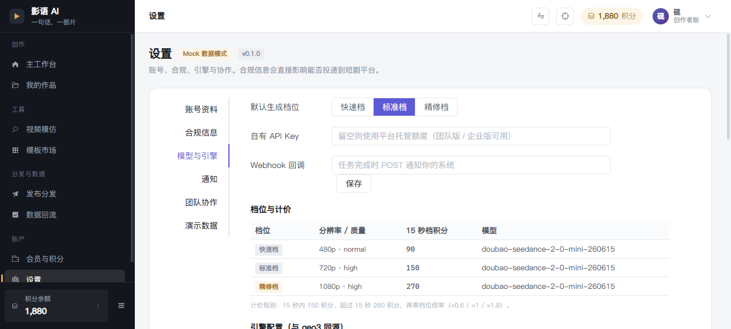Screen dimensions: 731x329
Task: Click the Mock 数据模式 badge
Action: (x=205, y=54)
